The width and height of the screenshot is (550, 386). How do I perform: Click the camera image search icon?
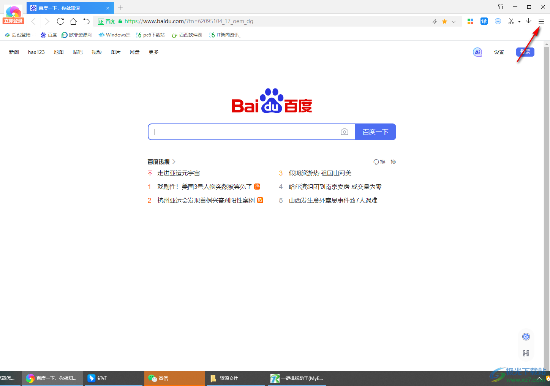click(345, 132)
